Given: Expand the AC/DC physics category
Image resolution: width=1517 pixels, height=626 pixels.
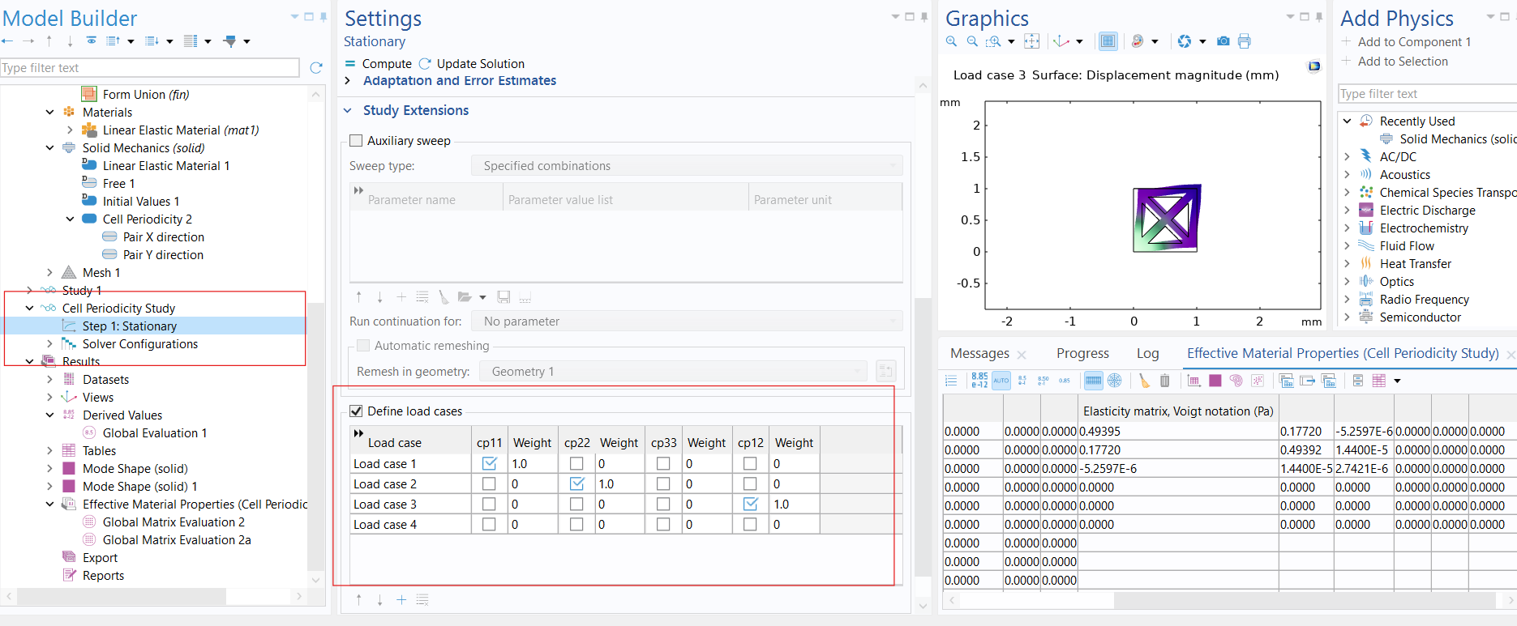Looking at the screenshot, I should (1347, 157).
